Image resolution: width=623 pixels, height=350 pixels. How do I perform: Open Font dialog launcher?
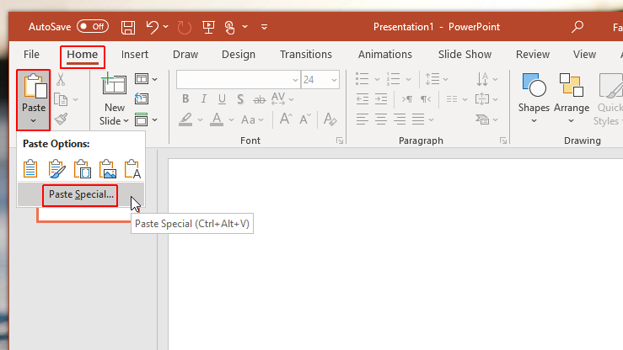point(339,141)
